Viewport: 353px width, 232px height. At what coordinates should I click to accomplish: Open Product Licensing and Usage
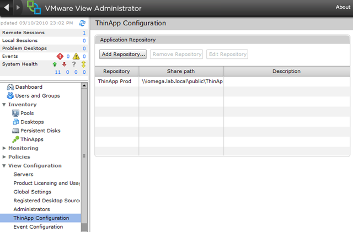(46, 183)
